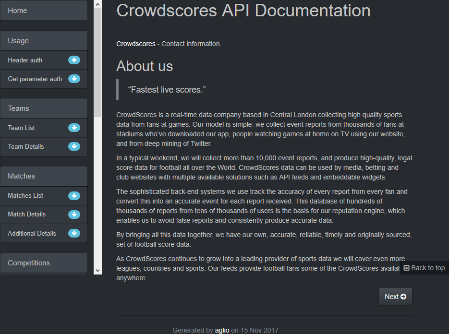Open the Usage section in sidebar
Screen dimensions: 449x334
pyautogui.click(x=44, y=41)
